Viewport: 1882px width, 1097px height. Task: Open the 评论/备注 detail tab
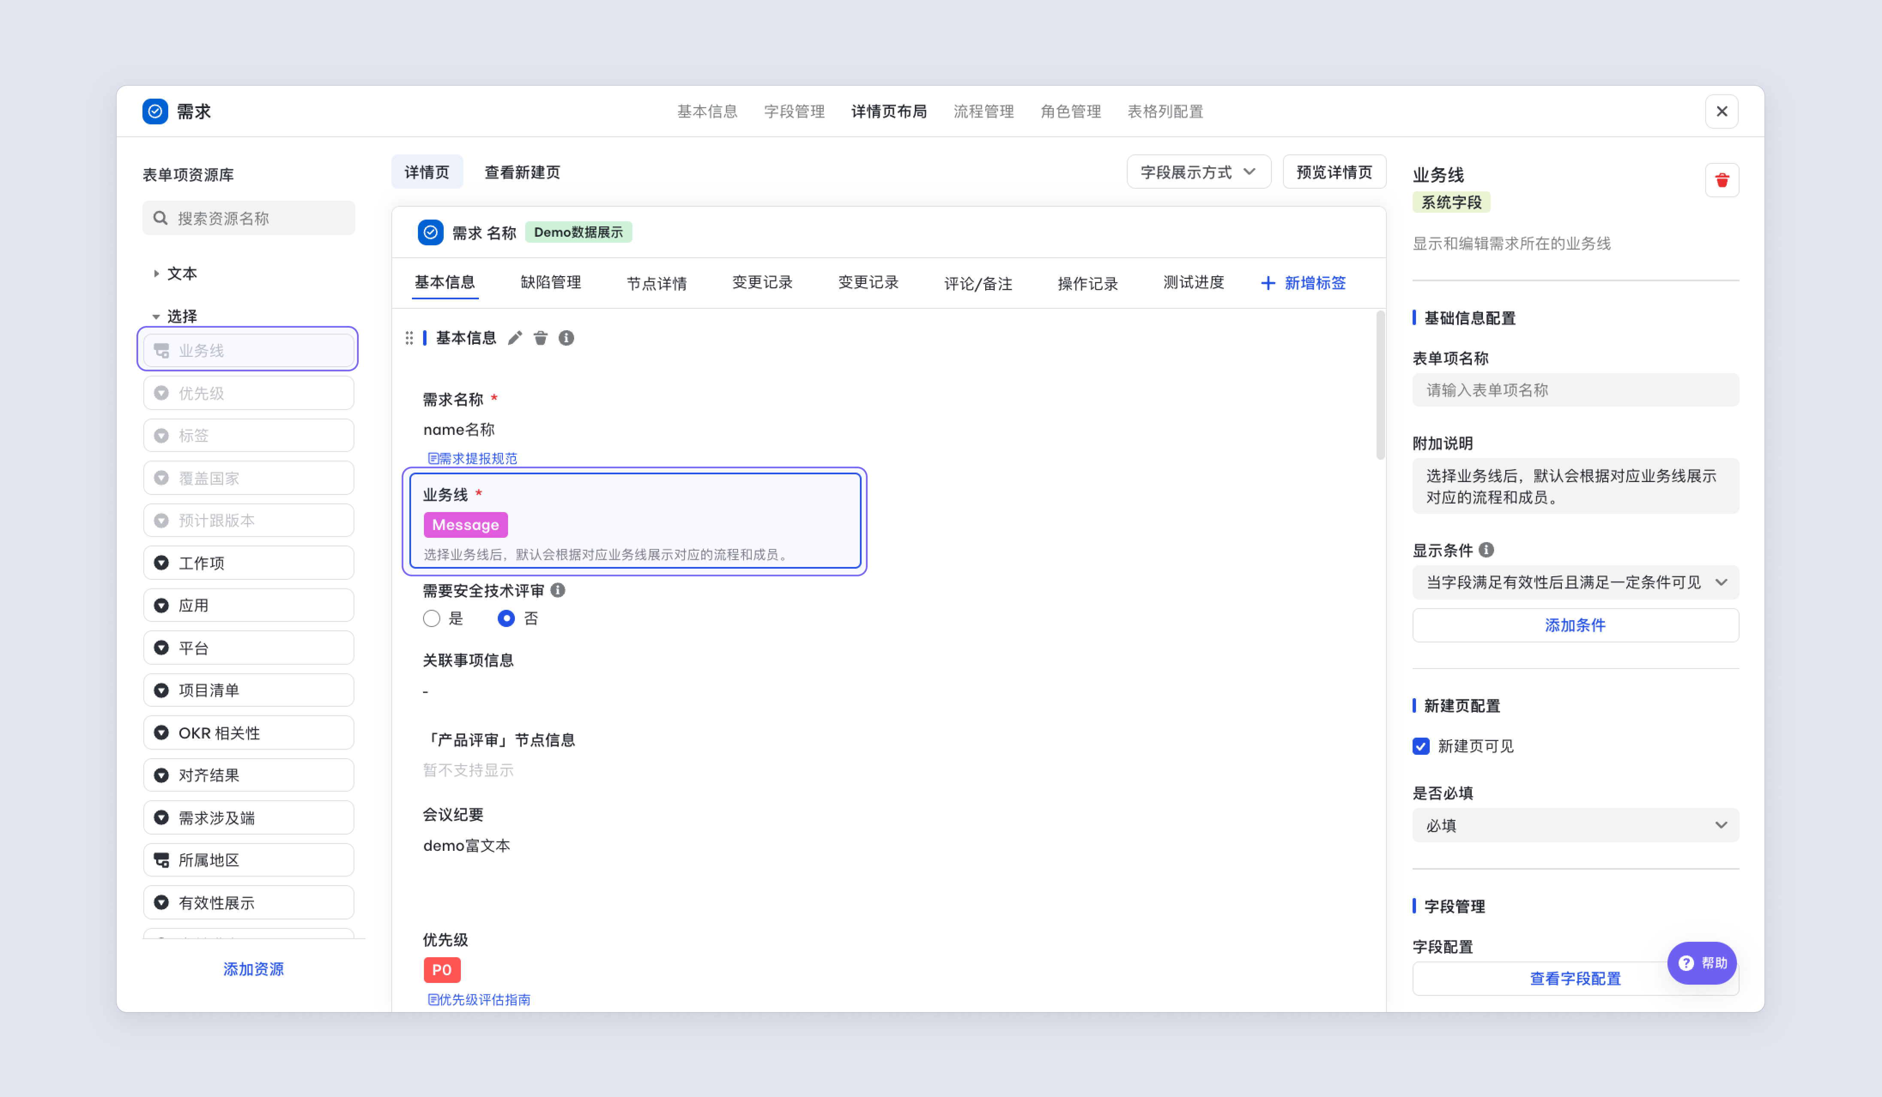click(x=977, y=283)
